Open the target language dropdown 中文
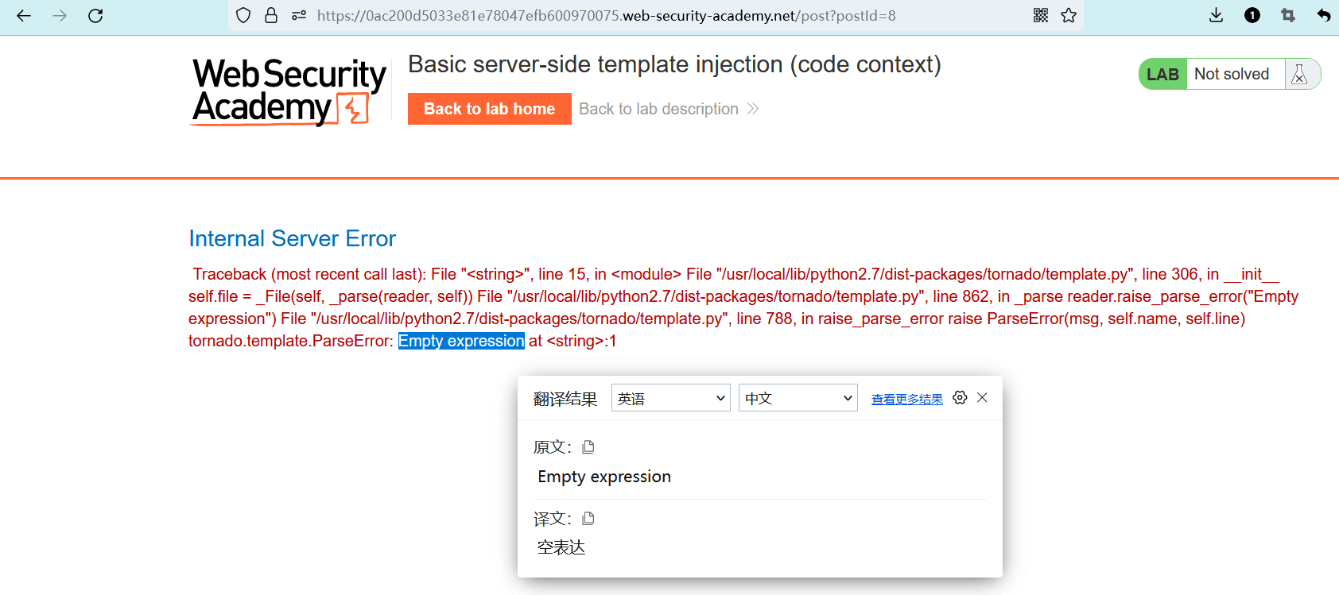This screenshot has width=1339, height=595. pyautogui.click(x=798, y=398)
